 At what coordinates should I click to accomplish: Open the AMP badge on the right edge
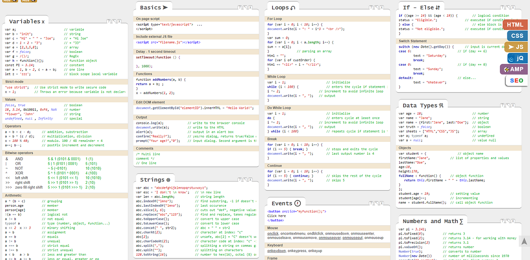point(515,69)
